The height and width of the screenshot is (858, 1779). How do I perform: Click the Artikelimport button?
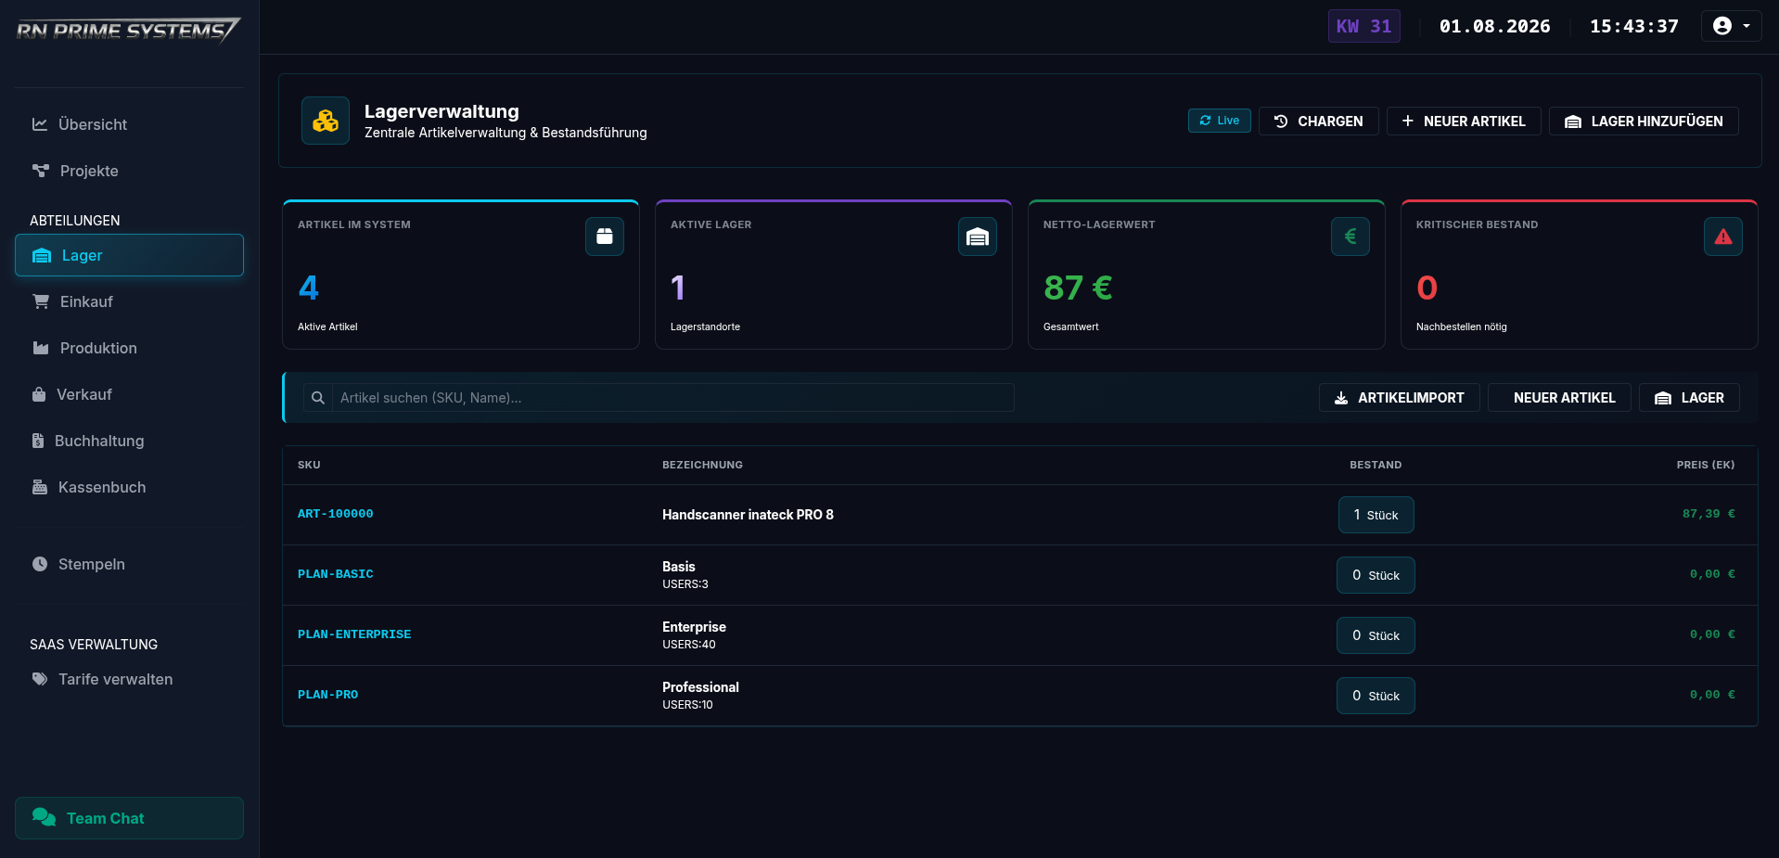click(1399, 398)
